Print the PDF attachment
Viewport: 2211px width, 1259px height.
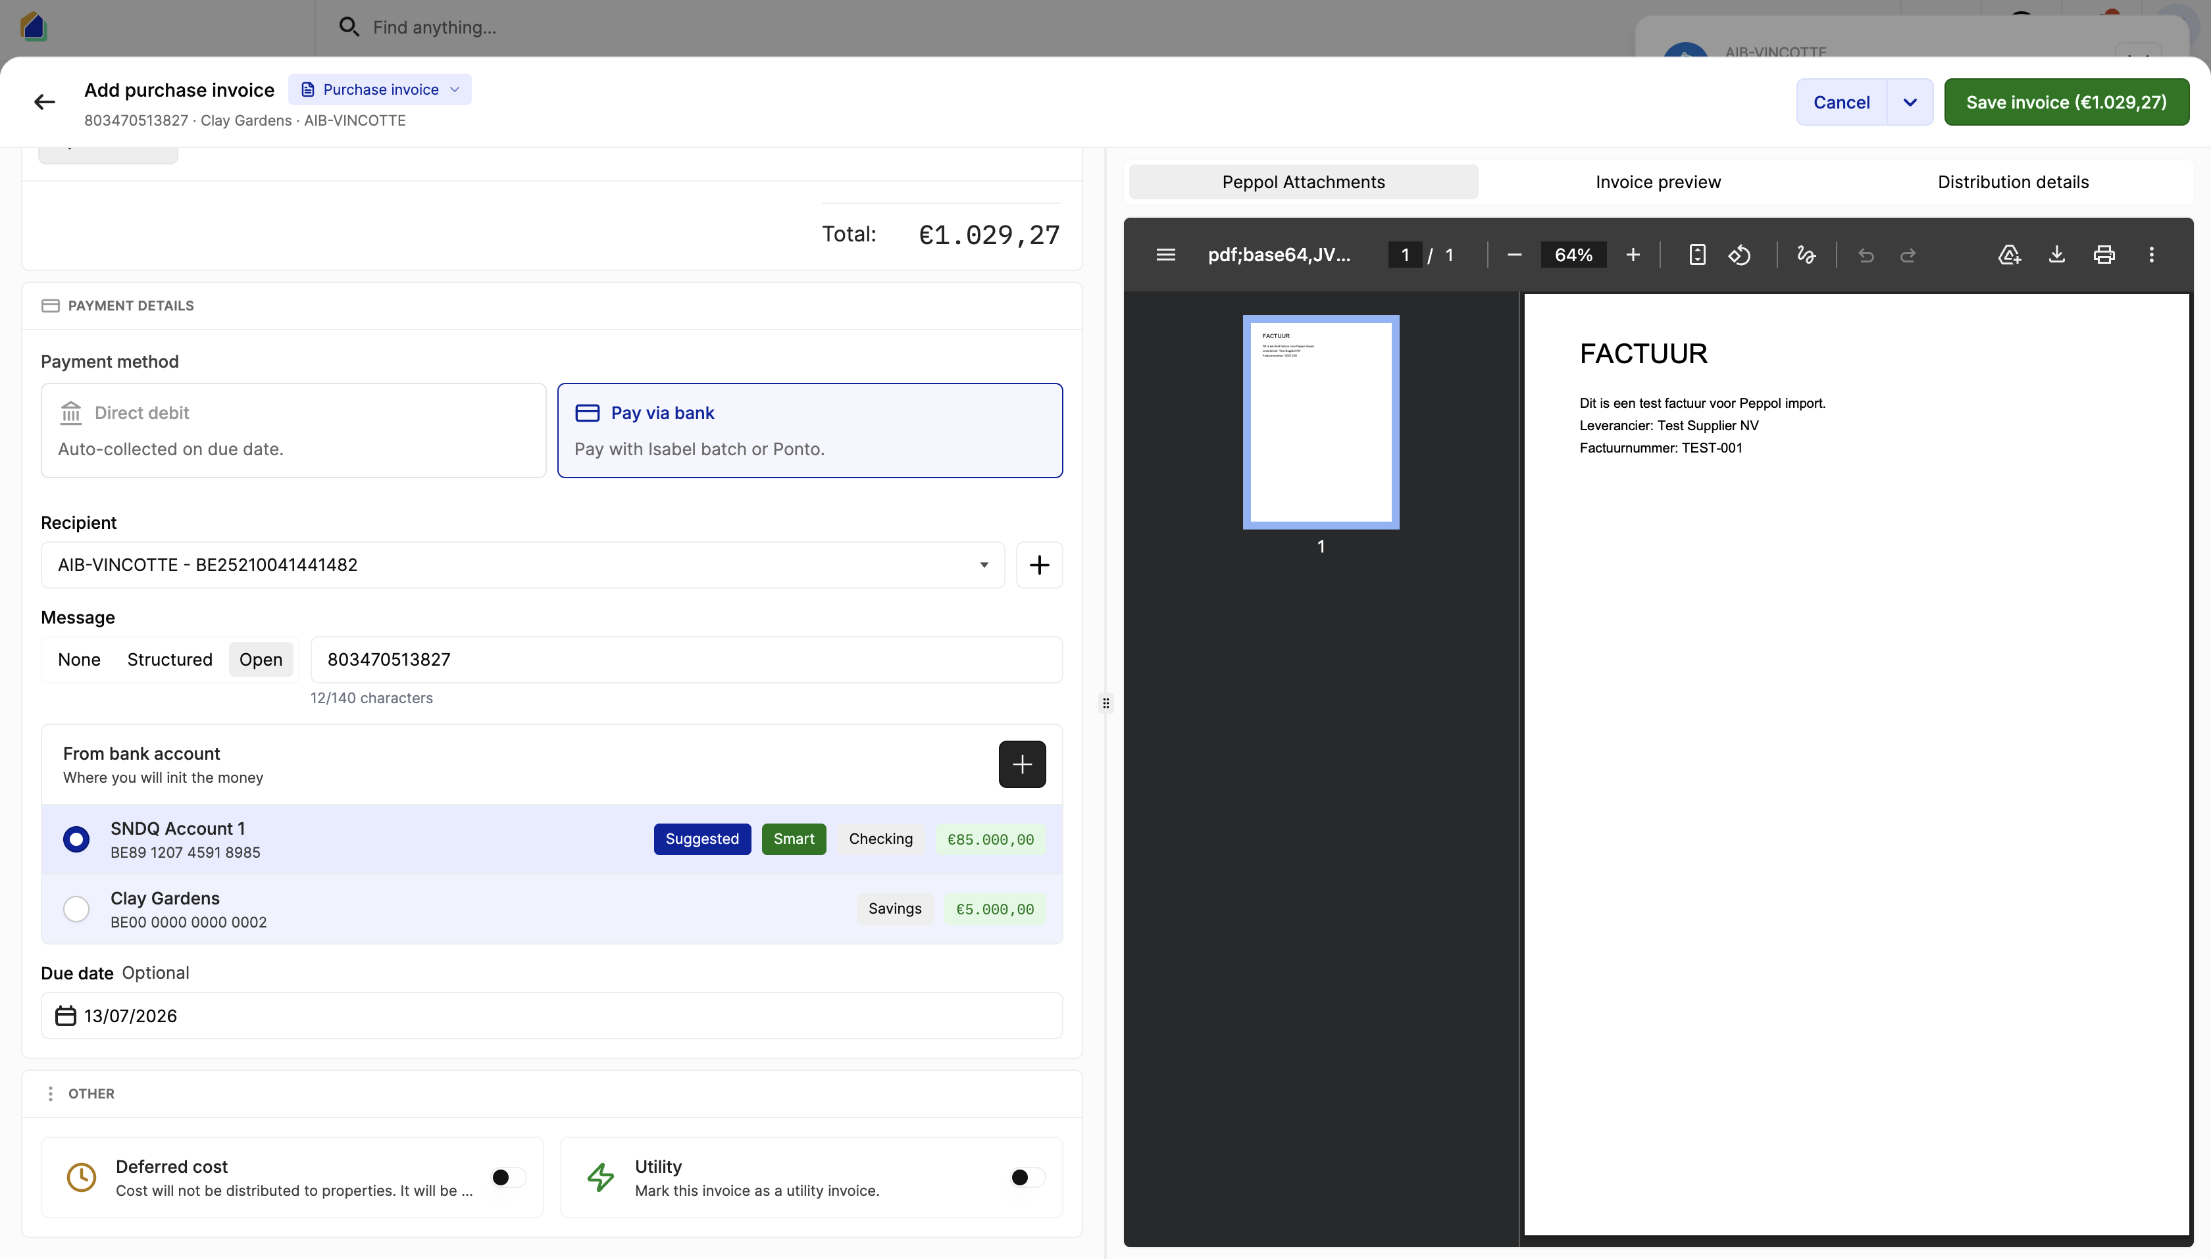pyautogui.click(x=2104, y=255)
